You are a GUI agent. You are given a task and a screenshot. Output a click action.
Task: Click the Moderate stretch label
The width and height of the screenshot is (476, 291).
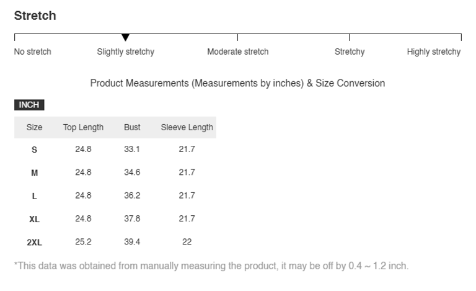click(x=237, y=52)
